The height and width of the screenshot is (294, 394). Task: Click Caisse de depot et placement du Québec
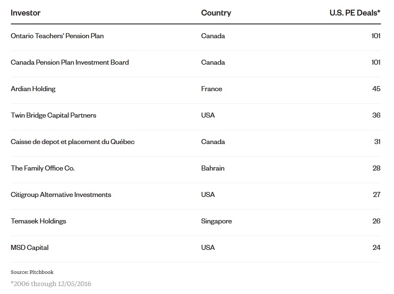pos(73,142)
